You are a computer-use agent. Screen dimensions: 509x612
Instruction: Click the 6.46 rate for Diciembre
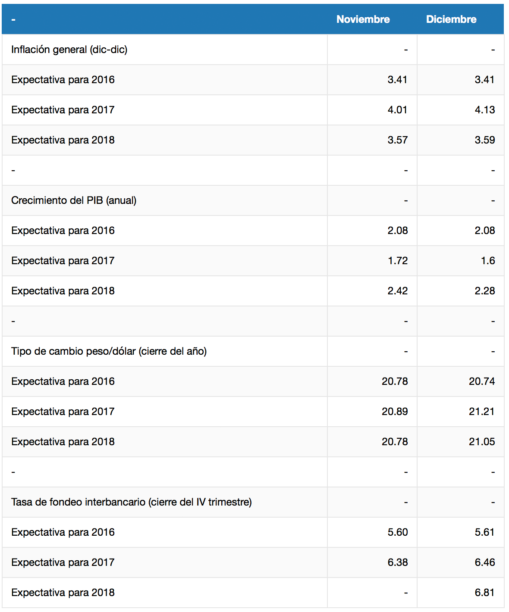484,562
